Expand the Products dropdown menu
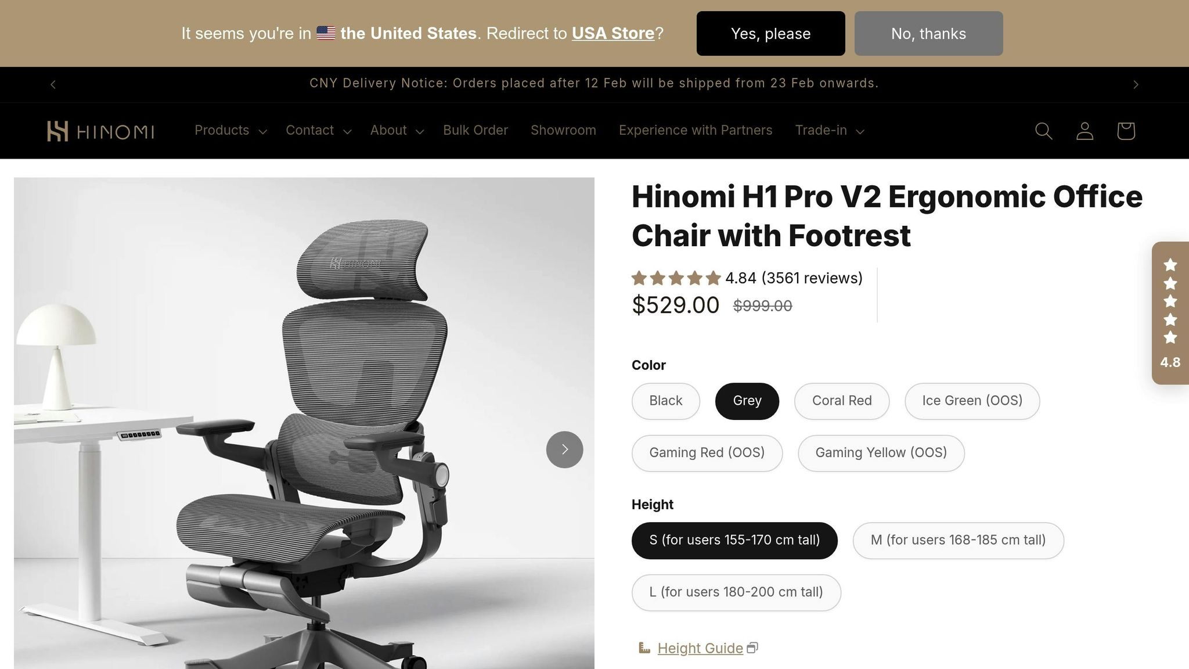This screenshot has width=1189, height=669. 230,131
